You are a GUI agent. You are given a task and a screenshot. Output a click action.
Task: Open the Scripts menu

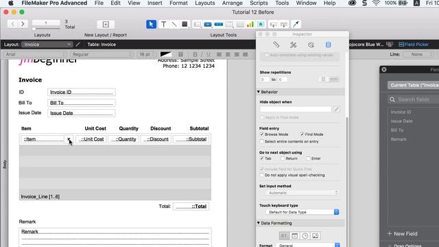pyautogui.click(x=259, y=3)
